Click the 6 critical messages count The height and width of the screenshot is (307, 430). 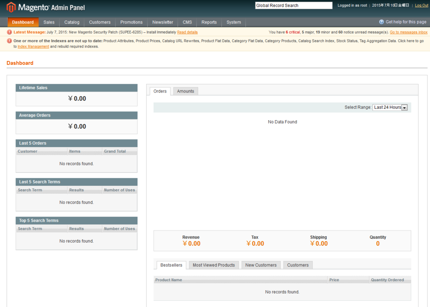click(x=293, y=32)
